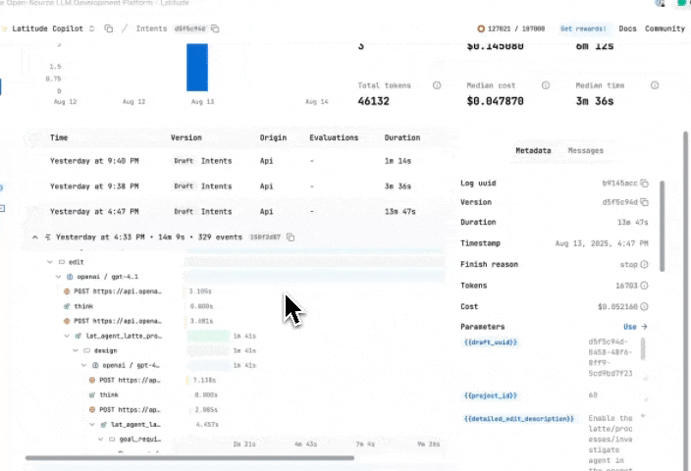Collapse the edit span in trace tree
The image size is (691, 471).
[x=50, y=263]
